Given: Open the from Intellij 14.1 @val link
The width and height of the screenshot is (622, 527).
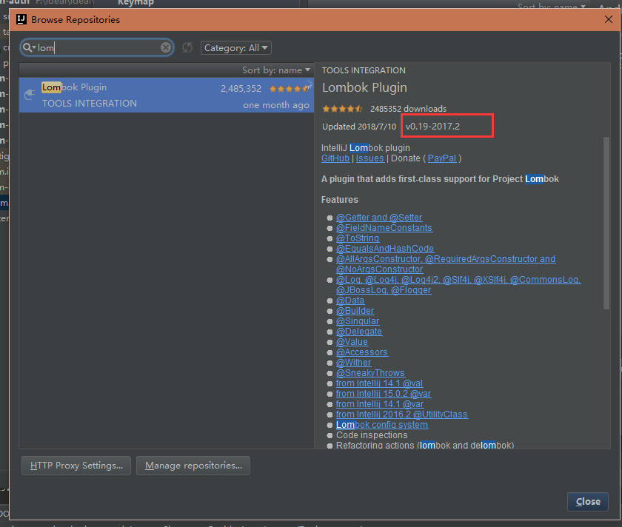Looking at the screenshot, I should 379,383.
